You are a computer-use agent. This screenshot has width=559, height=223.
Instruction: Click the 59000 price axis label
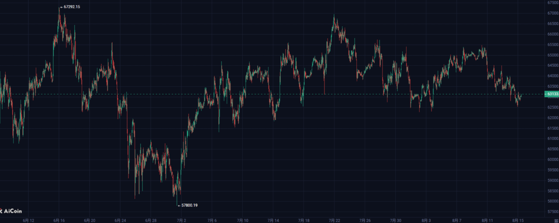[553, 180]
